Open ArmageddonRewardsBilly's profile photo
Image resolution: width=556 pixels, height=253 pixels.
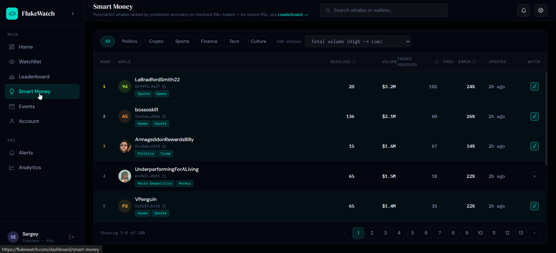pos(125,146)
